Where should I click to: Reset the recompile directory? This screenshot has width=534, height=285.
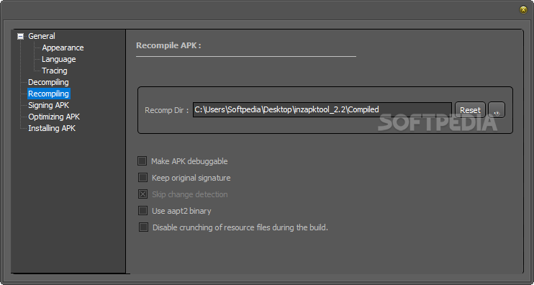coord(470,110)
